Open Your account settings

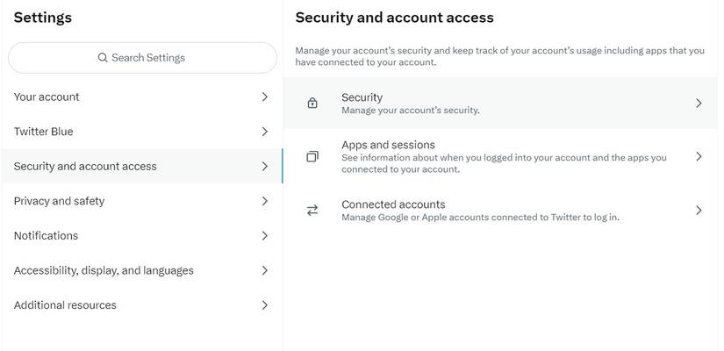[x=142, y=97]
